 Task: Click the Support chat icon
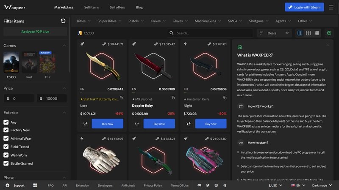[x=8, y=185]
